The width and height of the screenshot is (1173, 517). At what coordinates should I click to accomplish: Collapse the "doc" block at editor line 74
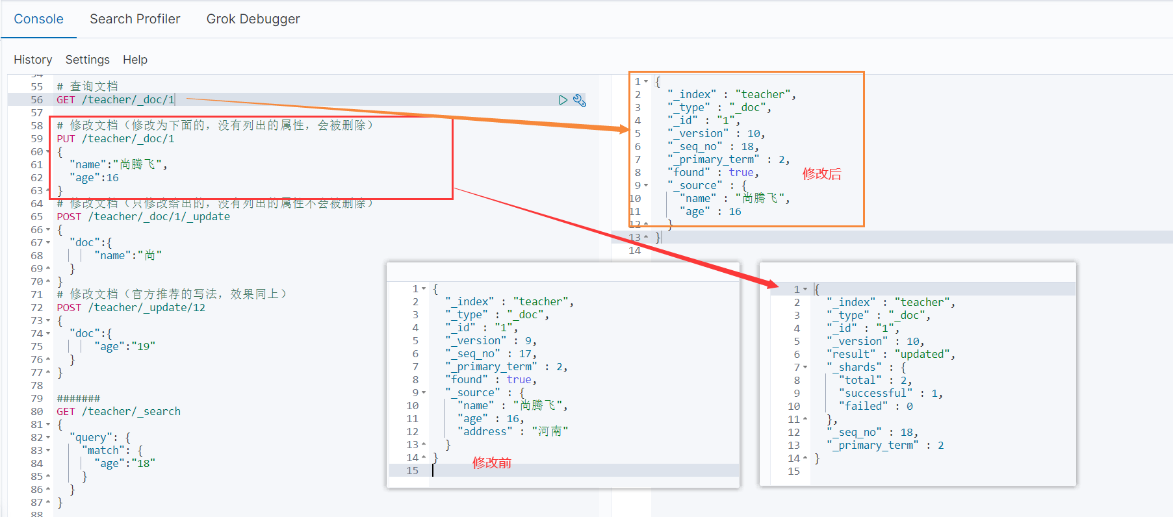[x=48, y=334]
